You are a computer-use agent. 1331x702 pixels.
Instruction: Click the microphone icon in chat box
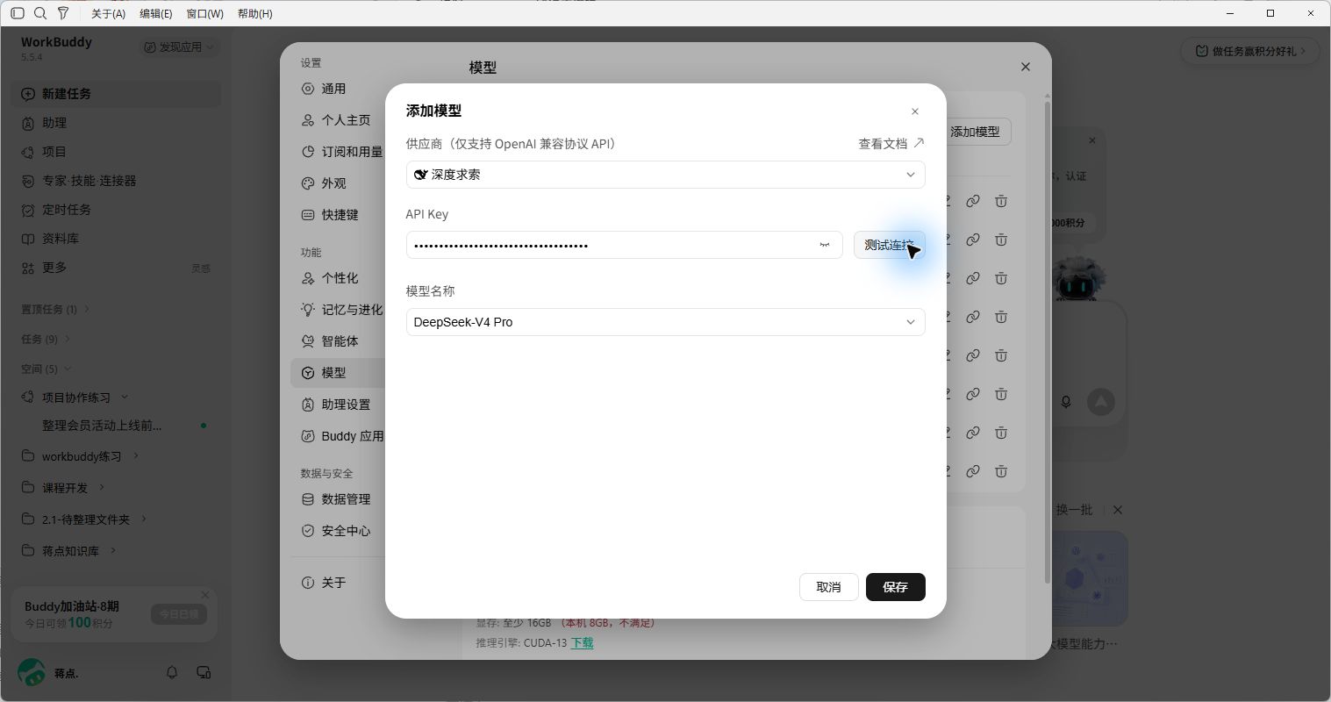click(x=1066, y=402)
